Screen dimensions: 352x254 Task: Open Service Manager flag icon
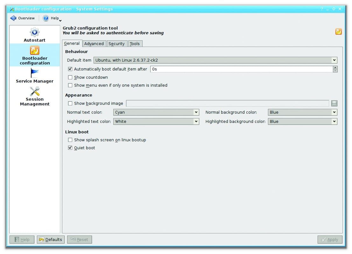tap(34, 73)
